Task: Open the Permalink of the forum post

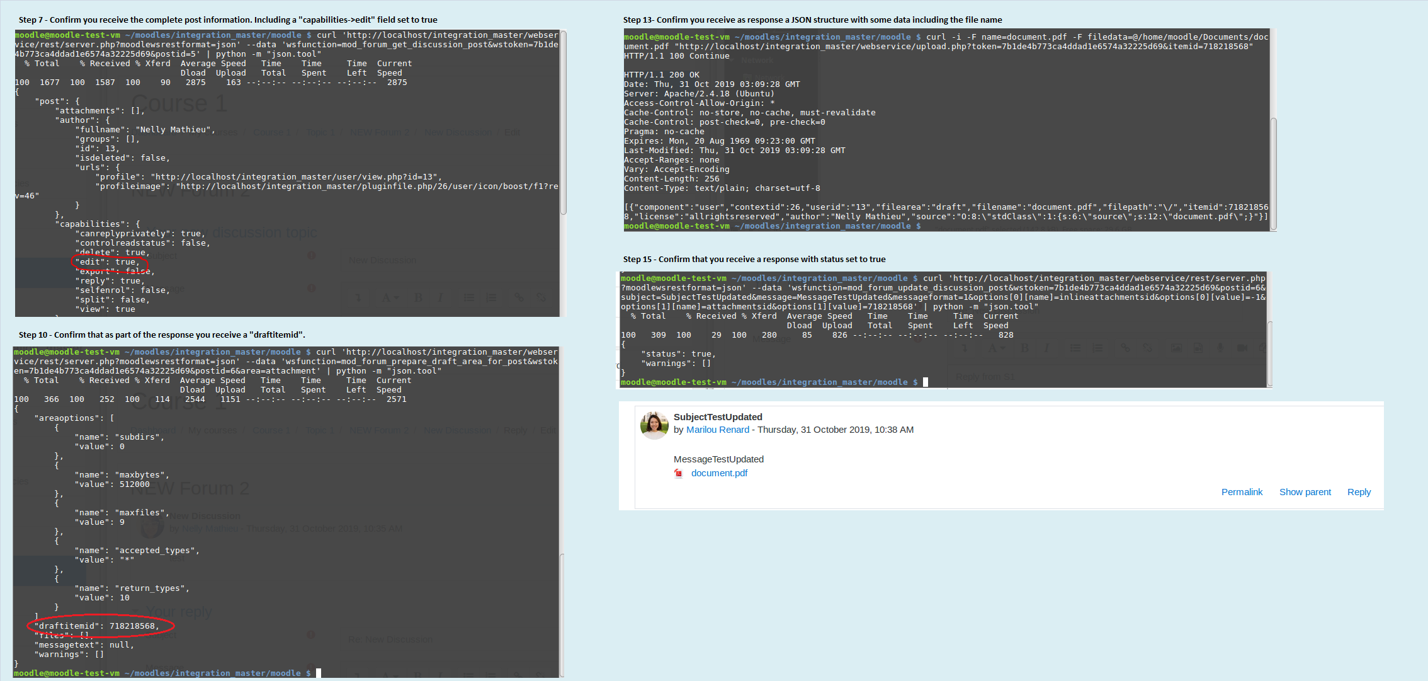Action: (x=1242, y=492)
